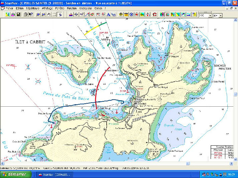The image size is (238, 178).
Task: Click the Zoom in magnifier icon
Action: (x=38, y=15)
